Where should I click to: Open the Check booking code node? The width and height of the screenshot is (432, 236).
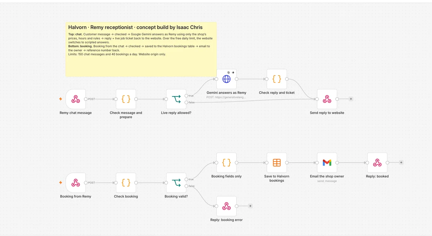coord(126,183)
